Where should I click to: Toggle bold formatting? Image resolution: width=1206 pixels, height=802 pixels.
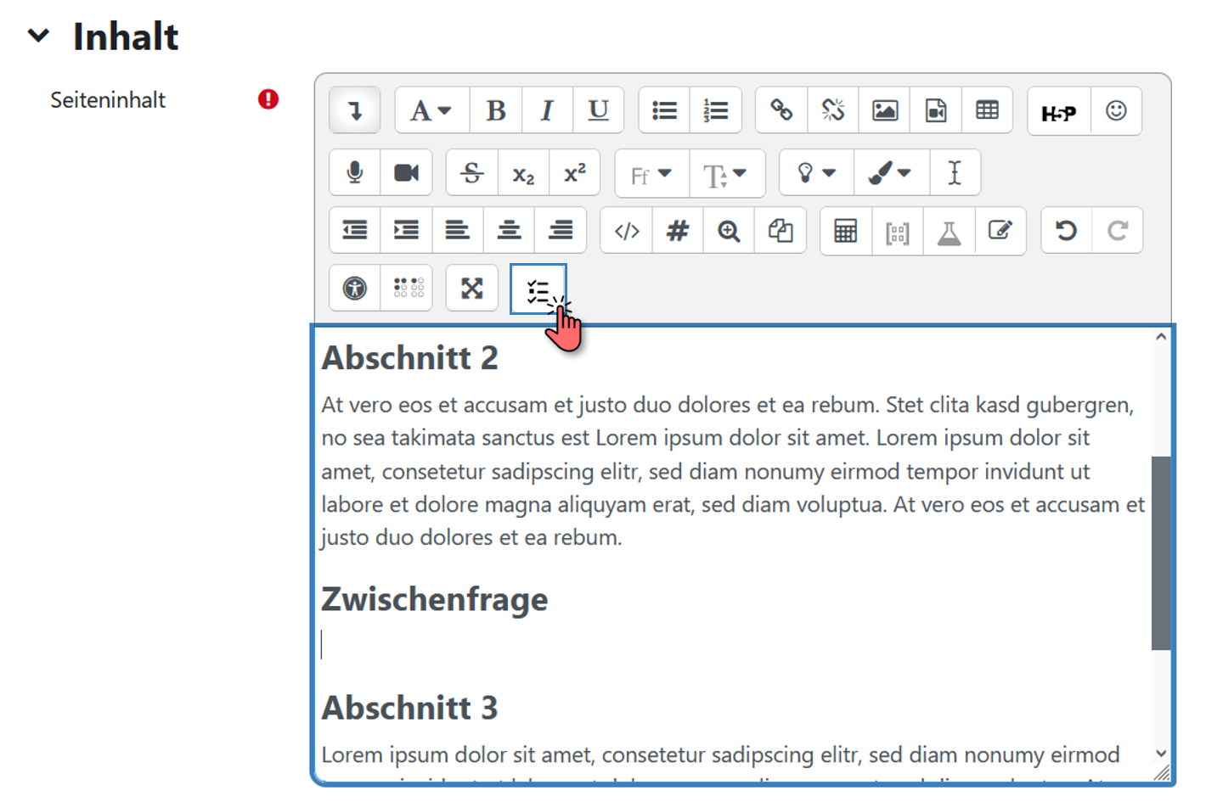click(x=496, y=110)
